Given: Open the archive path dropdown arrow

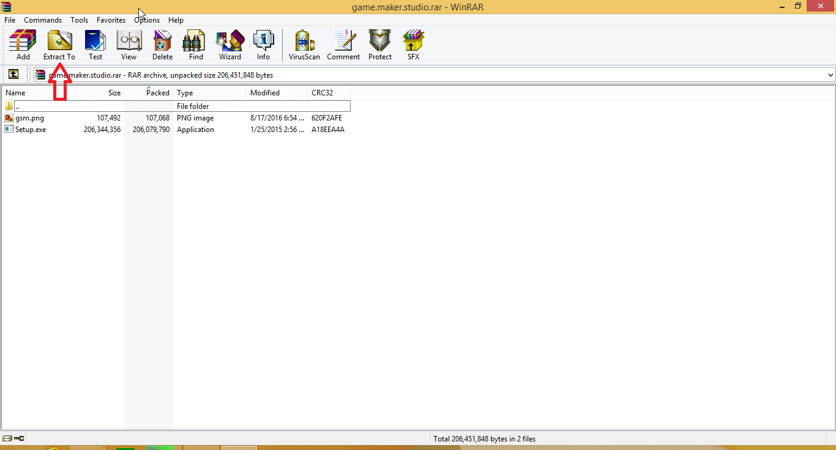Looking at the screenshot, I should coord(830,75).
